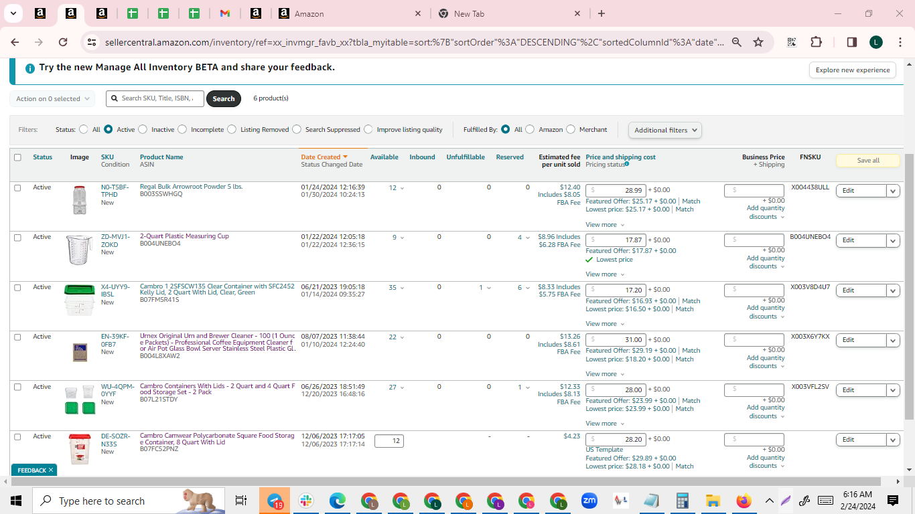The width and height of the screenshot is (915, 514).
Task: Open the tab search chevron at top-left
Action: point(13,13)
